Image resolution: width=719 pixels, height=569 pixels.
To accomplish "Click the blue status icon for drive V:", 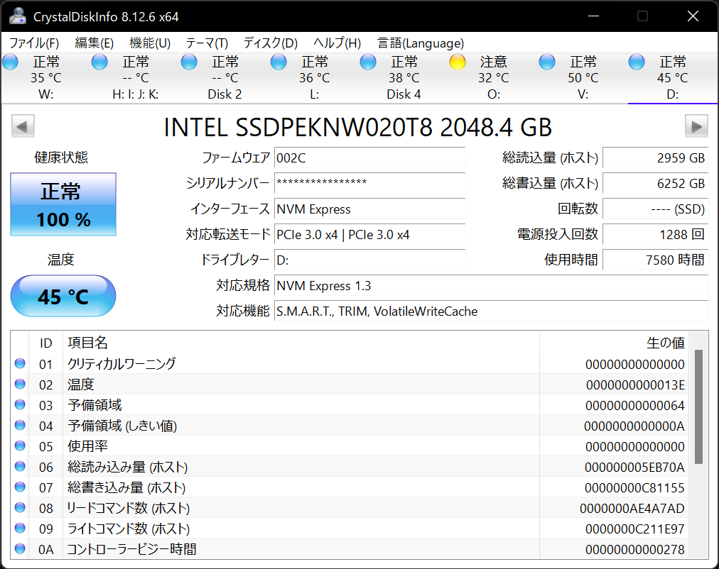I will pos(547,62).
